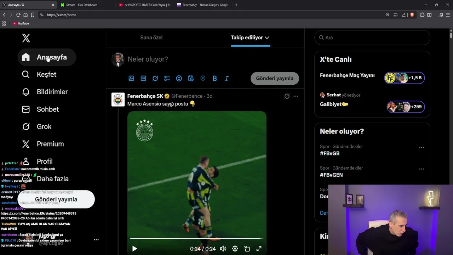This screenshot has width=453, height=255.
Task: Open Brave Shields icon
Action: click(x=412, y=15)
